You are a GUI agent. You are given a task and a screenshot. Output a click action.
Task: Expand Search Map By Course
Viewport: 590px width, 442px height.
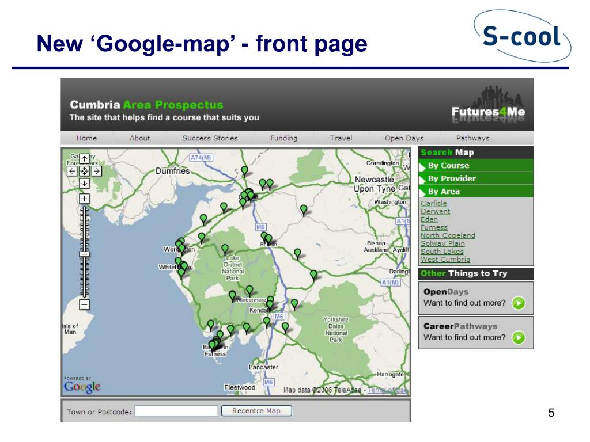(x=476, y=165)
